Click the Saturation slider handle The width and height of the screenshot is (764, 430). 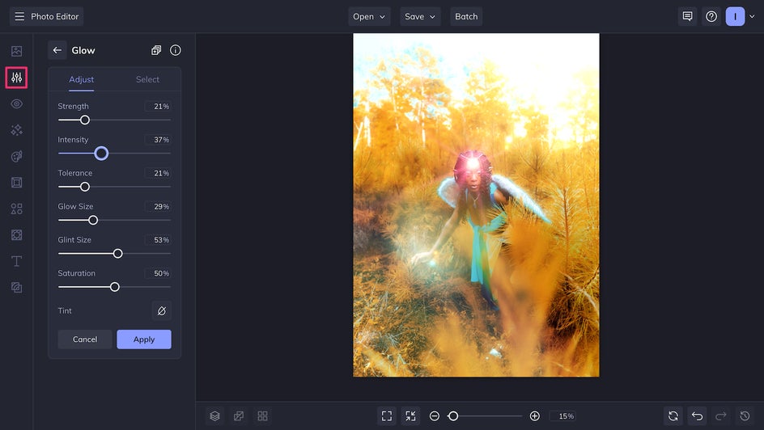tap(114, 287)
